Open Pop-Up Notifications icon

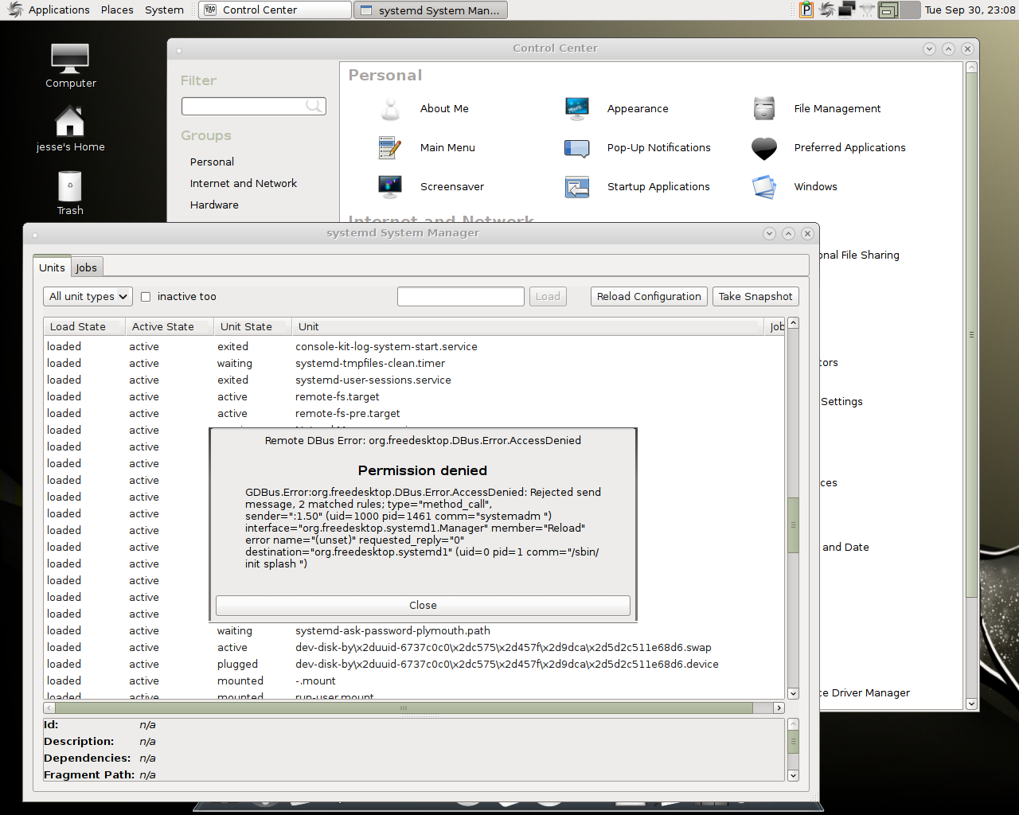point(576,147)
